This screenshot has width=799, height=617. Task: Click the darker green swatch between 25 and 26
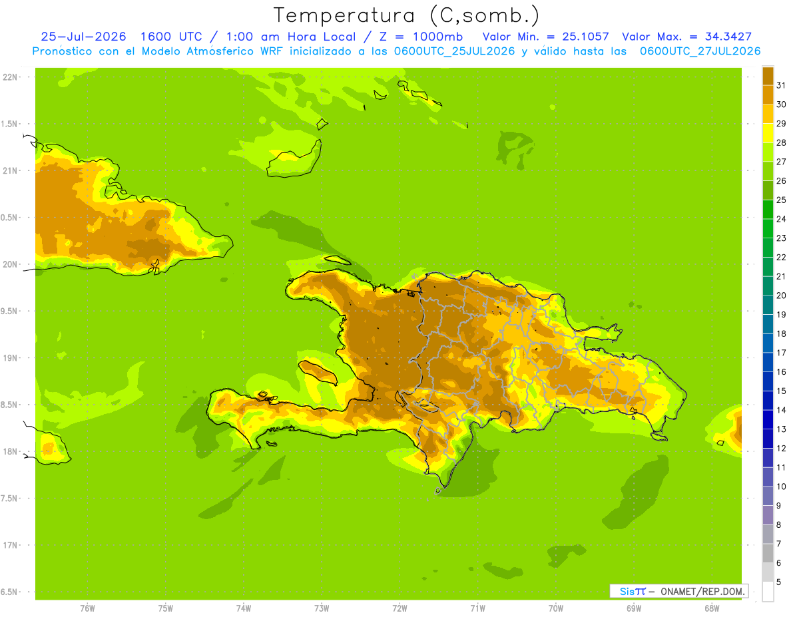point(768,190)
